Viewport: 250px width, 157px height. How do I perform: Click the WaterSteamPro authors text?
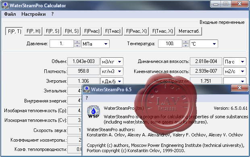pos(111,130)
